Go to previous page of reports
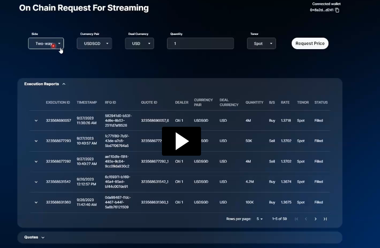This screenshot has height=248, width=380. coord(306,219)
